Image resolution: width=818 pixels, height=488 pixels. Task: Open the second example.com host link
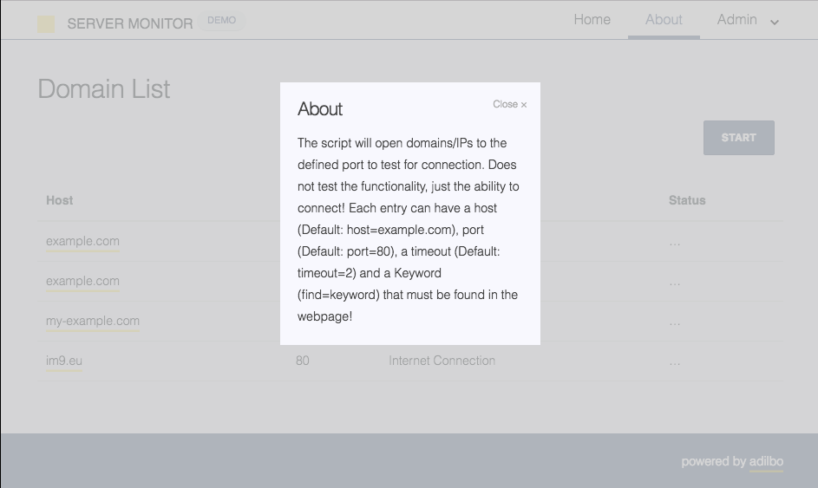click(82, 281)
